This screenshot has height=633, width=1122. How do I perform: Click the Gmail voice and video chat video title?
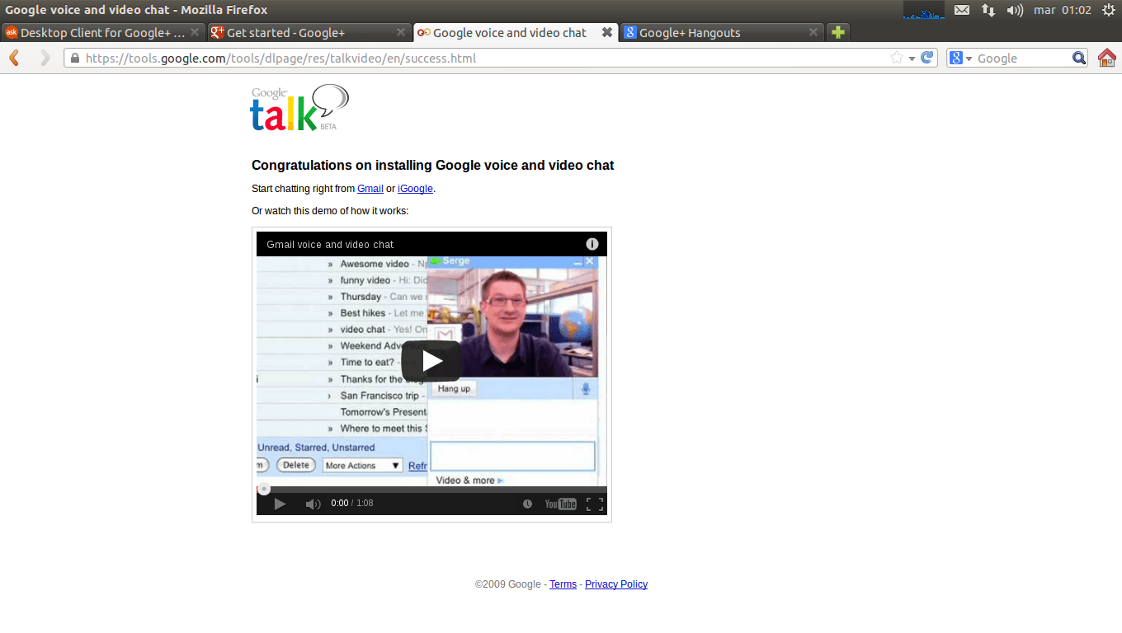(x=330, y=245)
